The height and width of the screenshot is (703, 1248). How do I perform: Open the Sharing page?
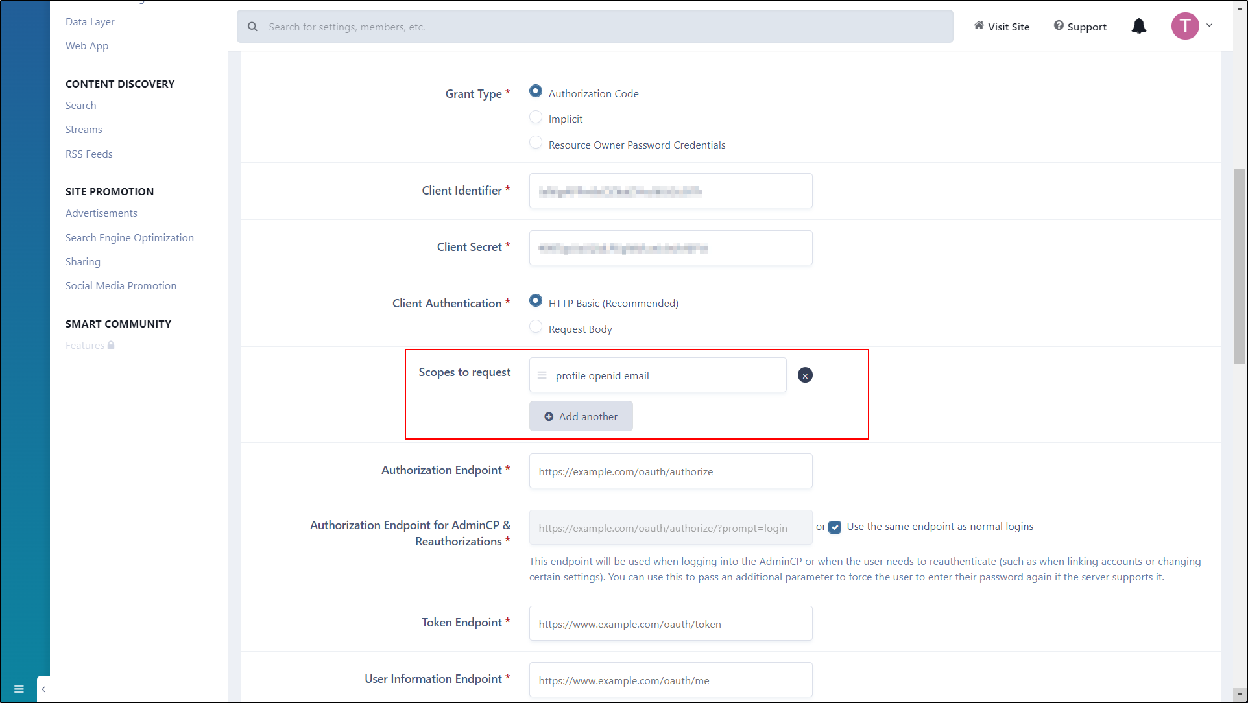(82, 261)
